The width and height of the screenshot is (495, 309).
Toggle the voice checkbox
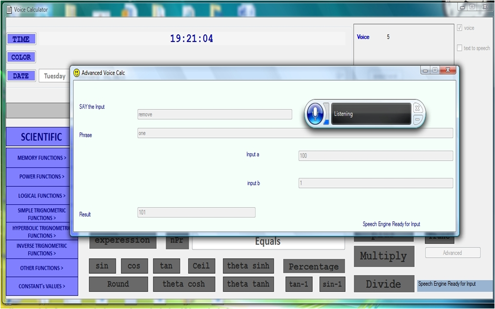pyautogui.click(x=460, y=28)
